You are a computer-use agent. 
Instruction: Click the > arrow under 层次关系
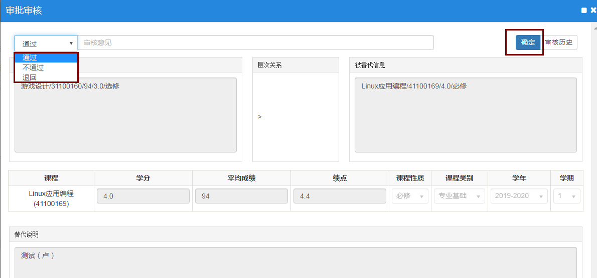point(259,116)
